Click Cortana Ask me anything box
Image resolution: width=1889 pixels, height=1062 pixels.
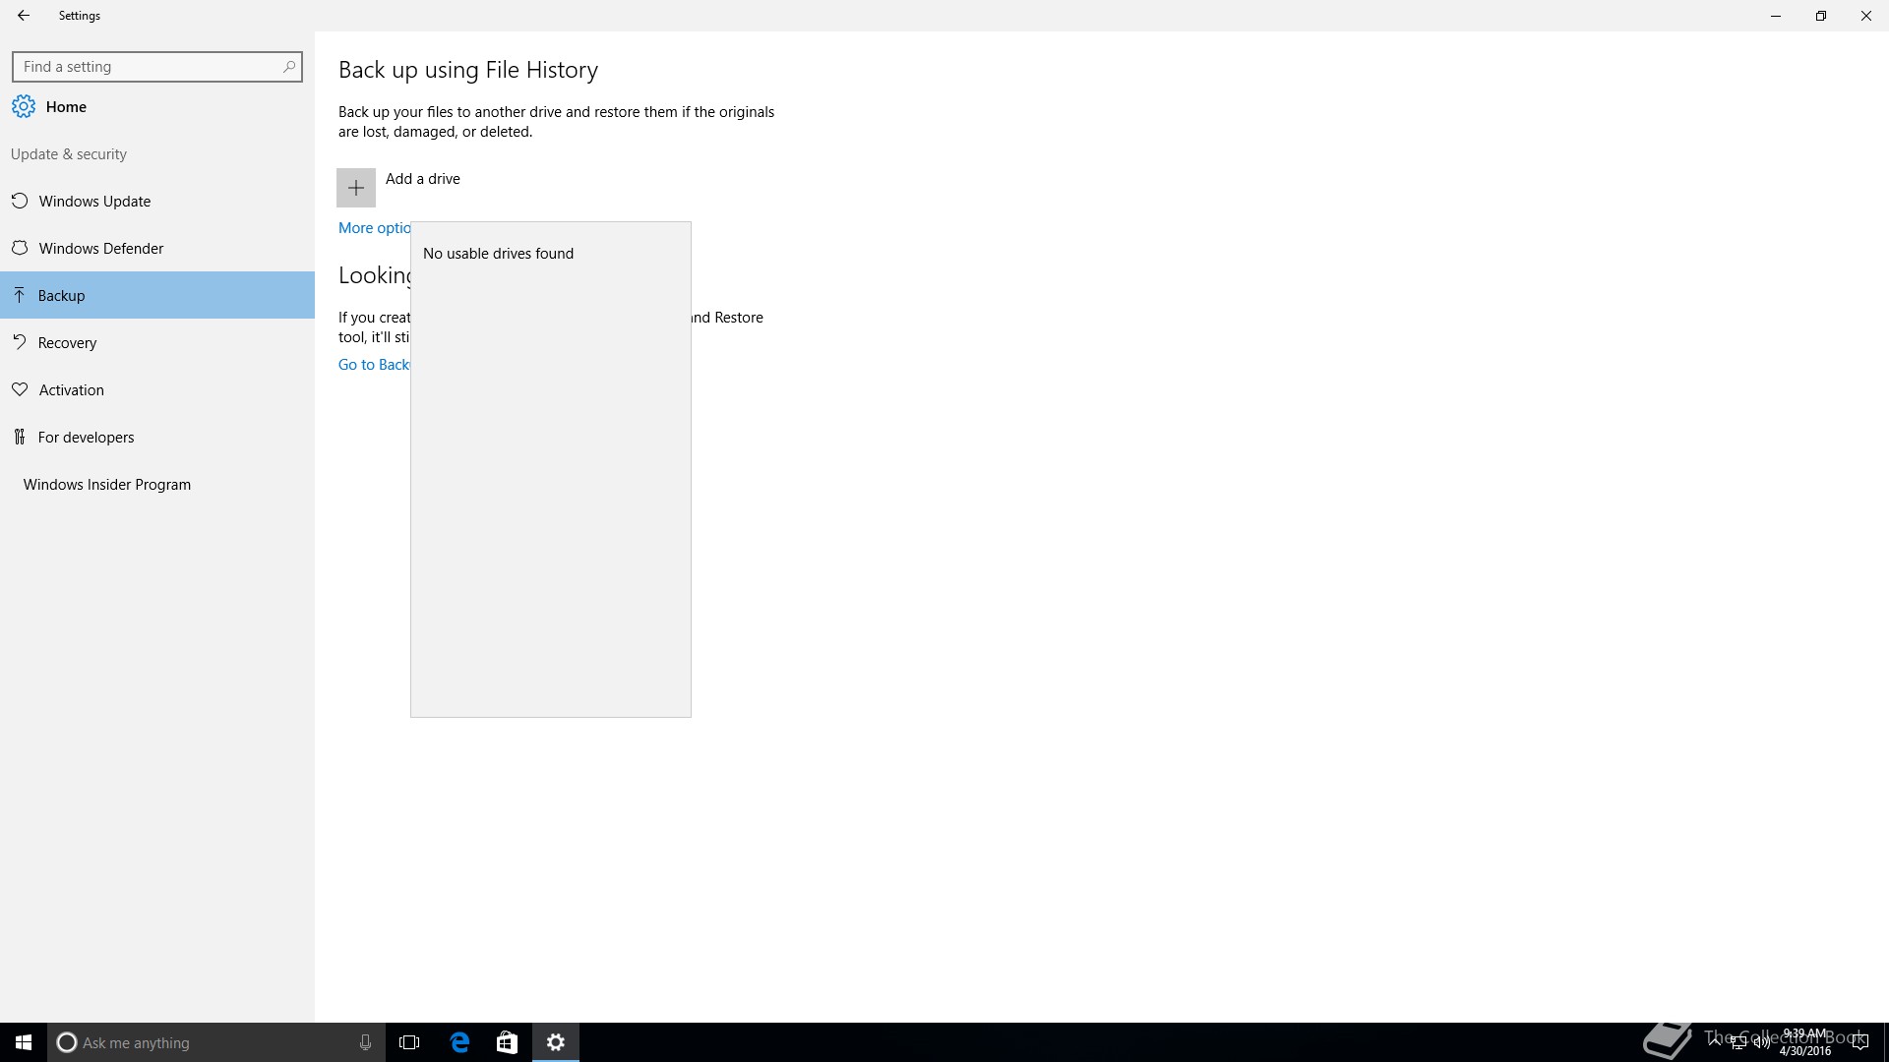(x=197, y=1042)
